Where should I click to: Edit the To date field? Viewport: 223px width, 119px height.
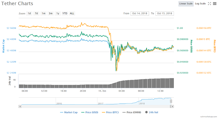click(164, 13)
